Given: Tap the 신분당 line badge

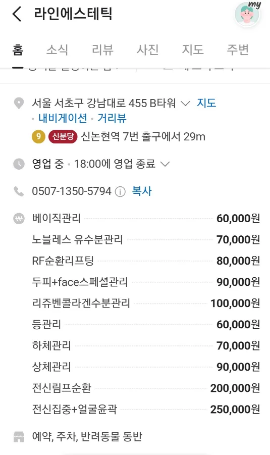Looking at the screenshot, I should coord(63,136).
